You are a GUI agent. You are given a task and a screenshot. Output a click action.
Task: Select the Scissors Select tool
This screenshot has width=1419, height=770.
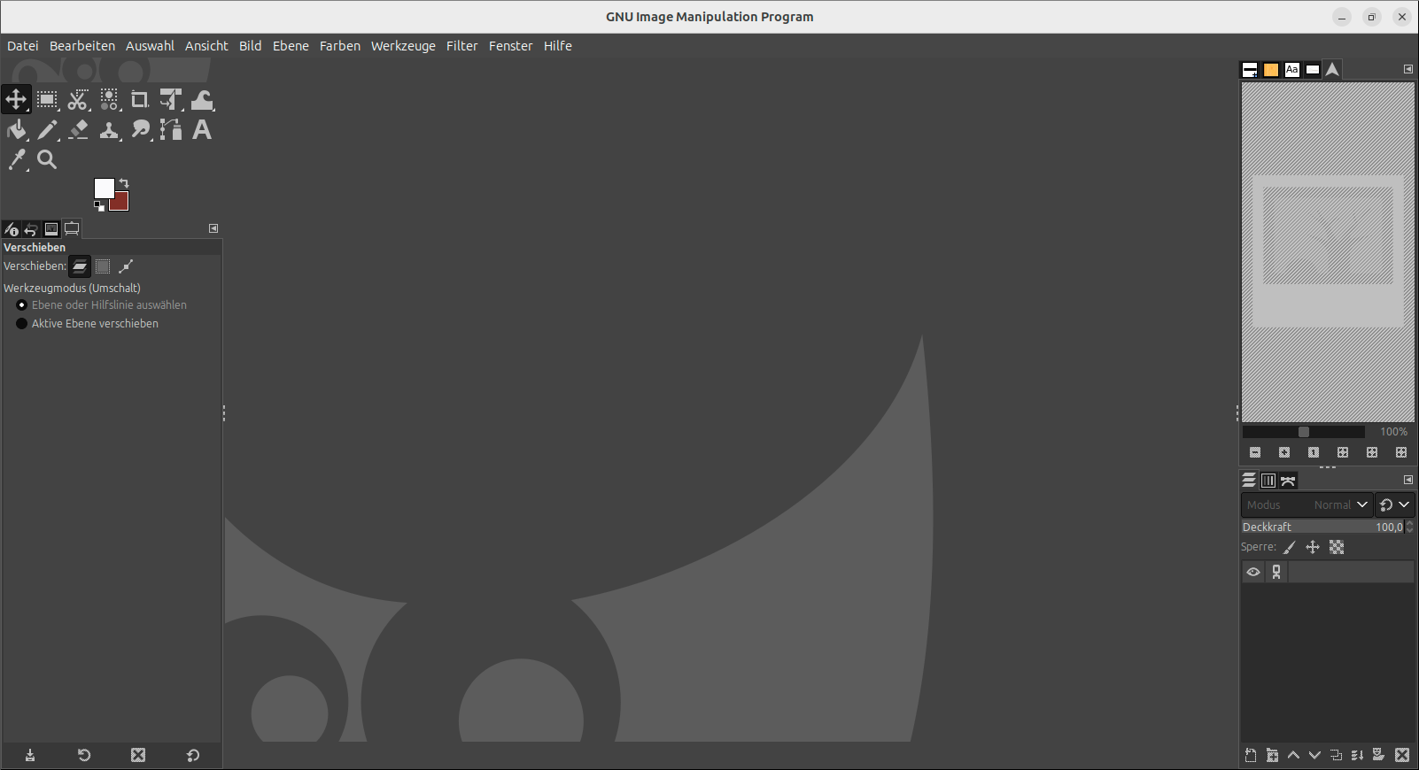coord(78,99)
